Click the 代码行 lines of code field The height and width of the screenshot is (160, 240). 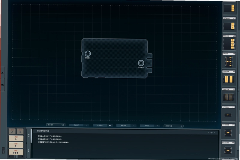(150, 126)
